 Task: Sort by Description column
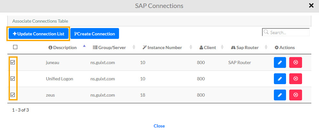click(65, 48)
